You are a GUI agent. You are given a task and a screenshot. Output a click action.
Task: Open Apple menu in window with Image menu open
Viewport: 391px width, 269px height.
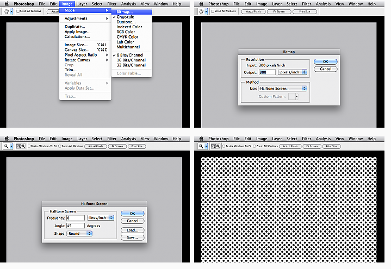pyautogui.click(x=7, y=4)
